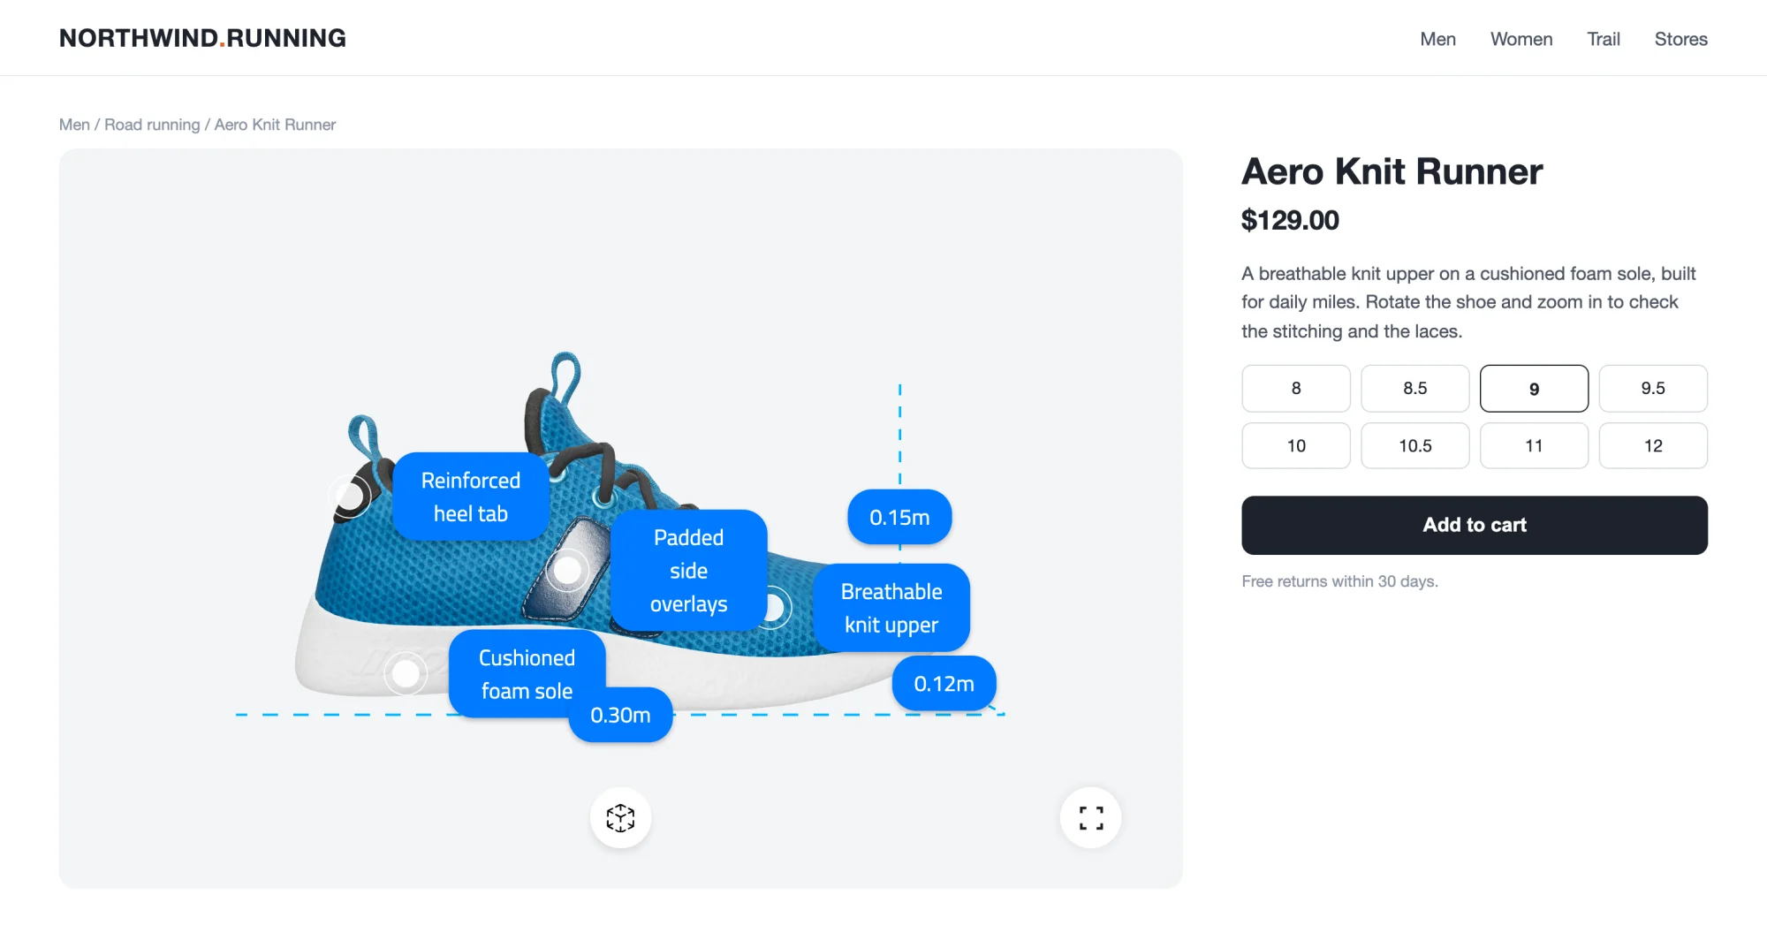Click the Reinforced heel tab annotation
1767x933 pixels.
471,497
